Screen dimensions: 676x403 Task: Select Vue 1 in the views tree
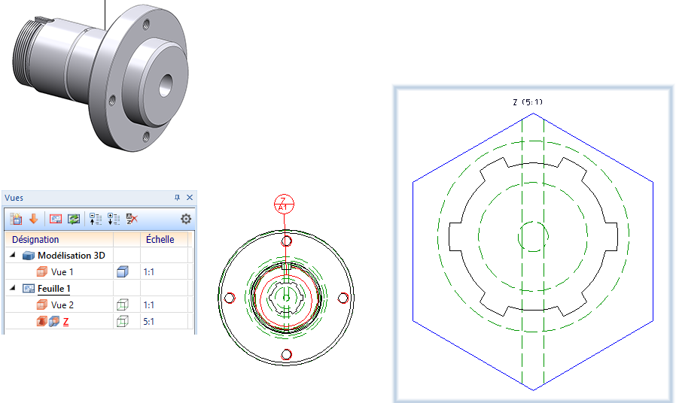click(x=62, y=272)
